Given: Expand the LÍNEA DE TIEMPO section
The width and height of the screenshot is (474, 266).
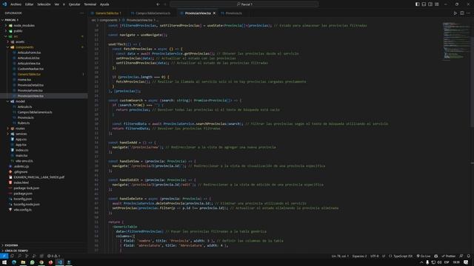Looking at the screenshot, I should [x=44, y=250].
